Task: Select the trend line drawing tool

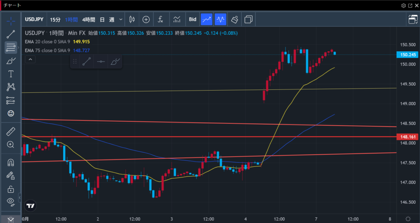Action: pos(11,34)
